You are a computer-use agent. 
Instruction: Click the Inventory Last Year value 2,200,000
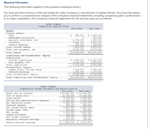96,42
